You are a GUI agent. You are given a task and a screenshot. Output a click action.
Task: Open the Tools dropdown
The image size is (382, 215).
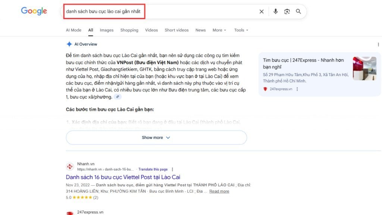pyautogui.click(x=241, y=30)
